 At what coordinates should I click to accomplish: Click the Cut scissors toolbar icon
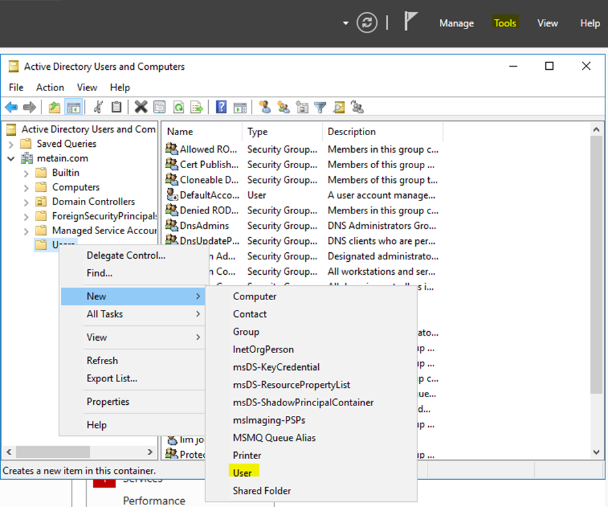coord(98,107)
